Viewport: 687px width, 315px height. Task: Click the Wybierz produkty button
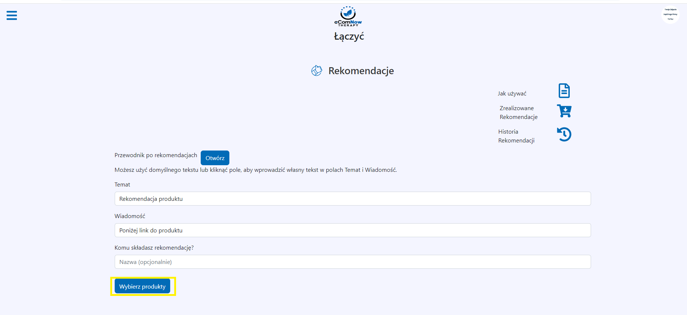[142, 286]
